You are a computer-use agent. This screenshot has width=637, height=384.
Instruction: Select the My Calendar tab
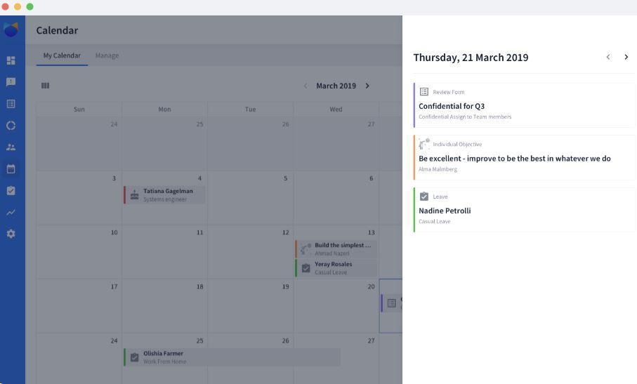[x=62, y=55]
